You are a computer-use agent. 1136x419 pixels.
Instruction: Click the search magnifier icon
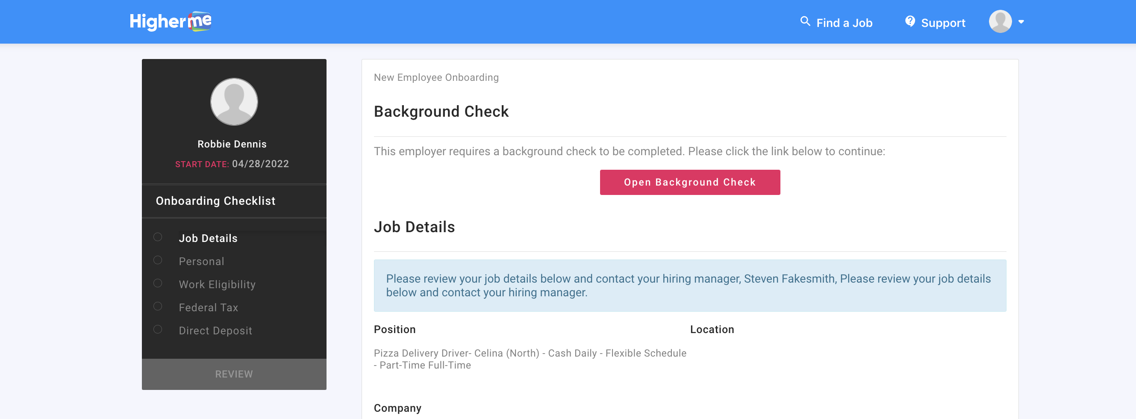pyautogui.click(x=805, y=21)
